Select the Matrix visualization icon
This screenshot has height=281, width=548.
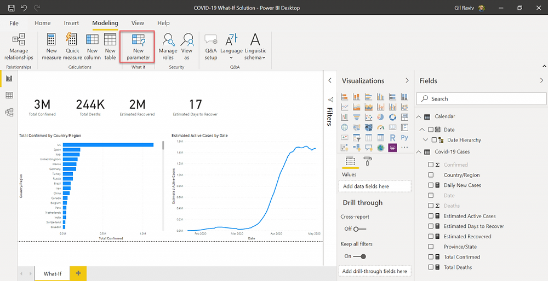(x=380, y=137)
